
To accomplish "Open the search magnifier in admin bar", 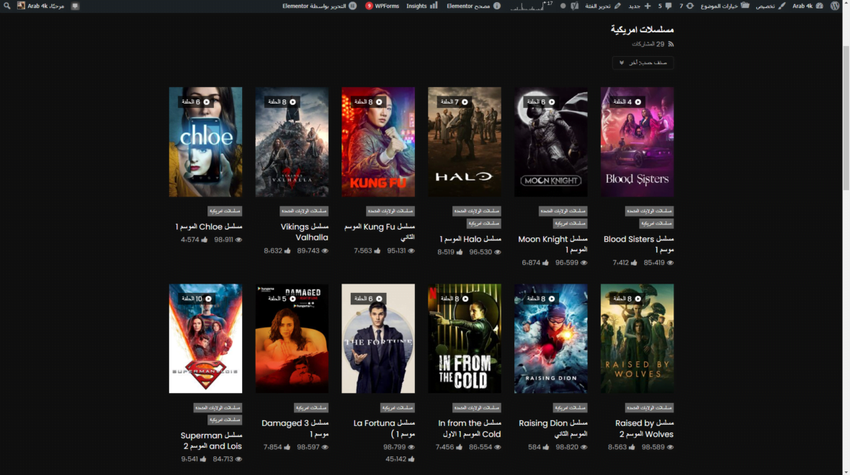I will coord(6,6).
